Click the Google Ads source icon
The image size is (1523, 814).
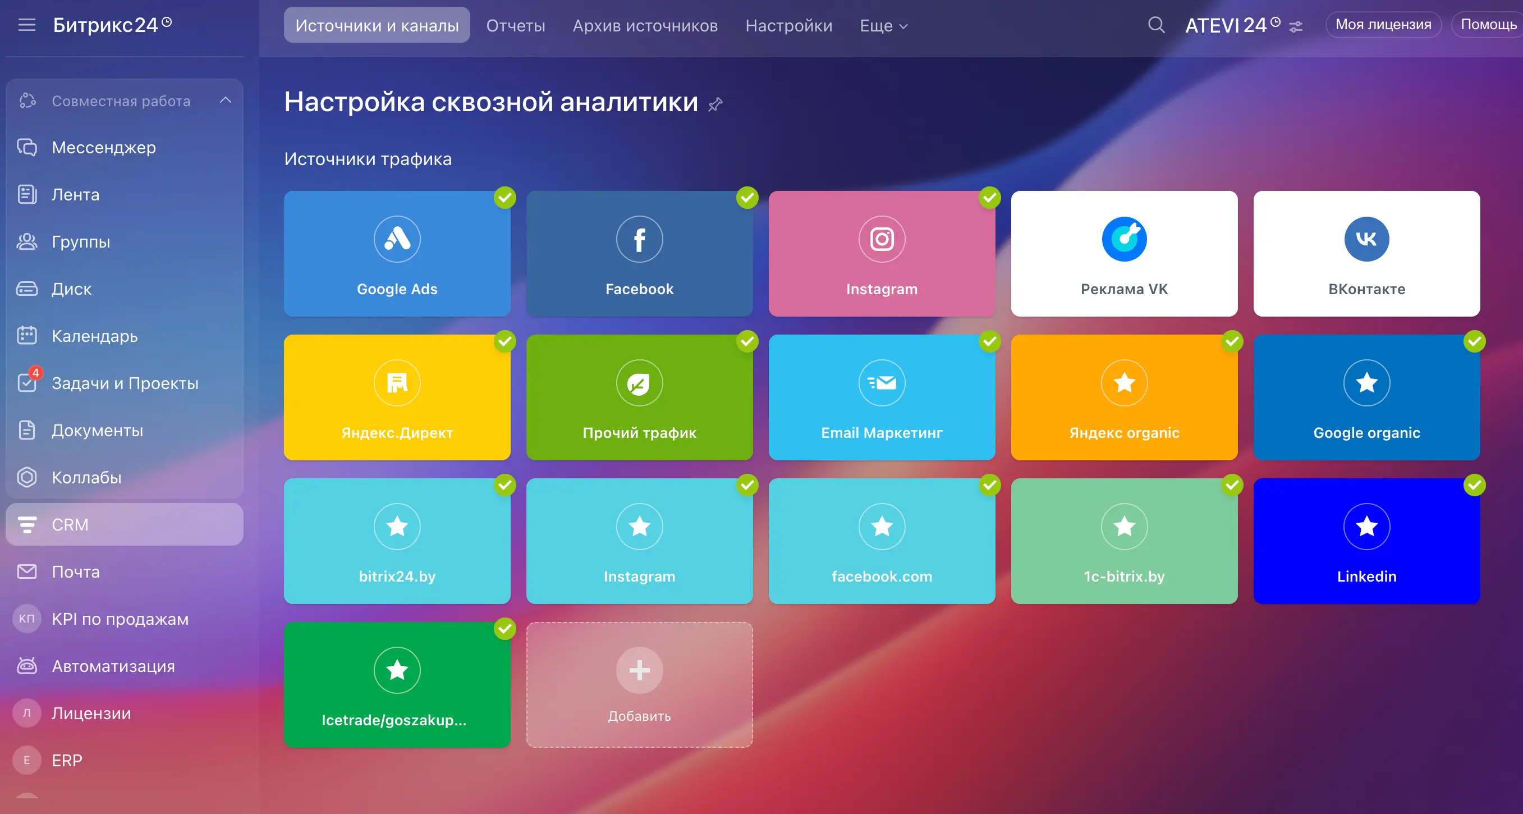(x=397, y=239)
